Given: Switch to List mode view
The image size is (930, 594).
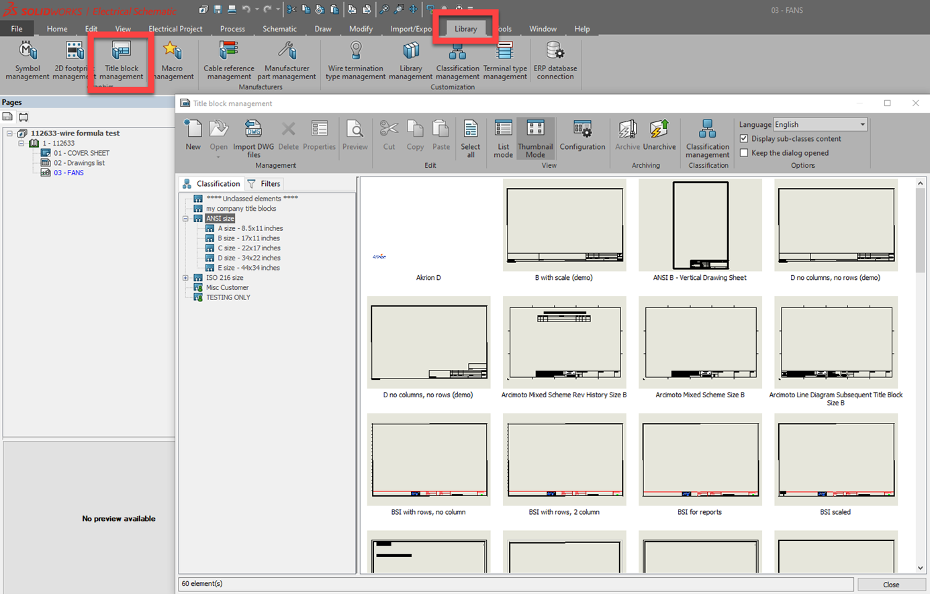Looking at the screenshot, I should [503, 139].
